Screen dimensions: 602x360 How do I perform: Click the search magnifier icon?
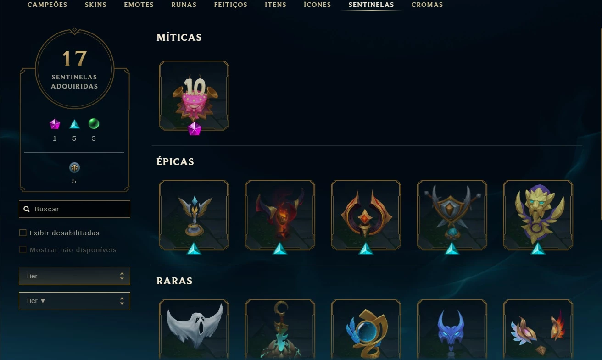coord(27,209)
